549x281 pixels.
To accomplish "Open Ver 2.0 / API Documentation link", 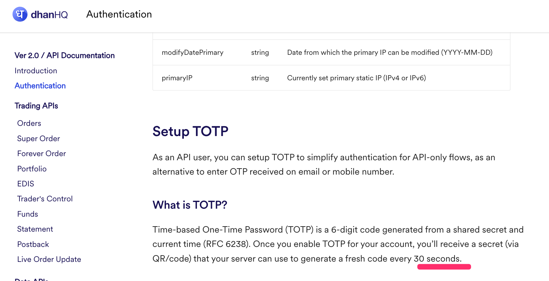I will click(64, 55).
